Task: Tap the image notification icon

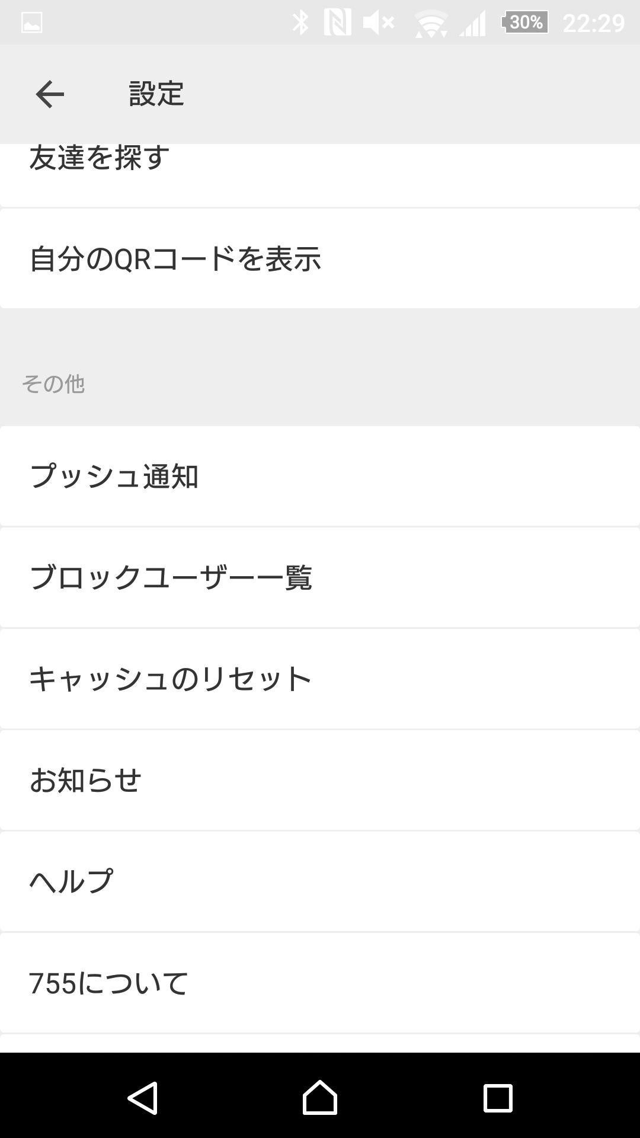Action: pos(31,23)
